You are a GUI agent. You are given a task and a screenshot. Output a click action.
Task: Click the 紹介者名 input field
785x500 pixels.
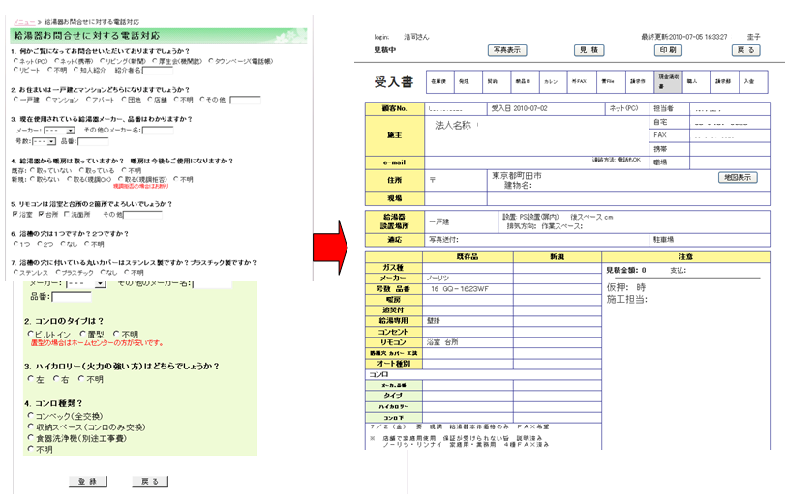(x=158, y=70)
